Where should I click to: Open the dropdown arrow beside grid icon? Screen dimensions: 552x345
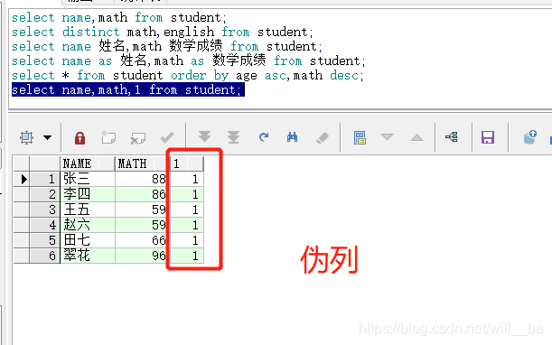tap(48, 137)
